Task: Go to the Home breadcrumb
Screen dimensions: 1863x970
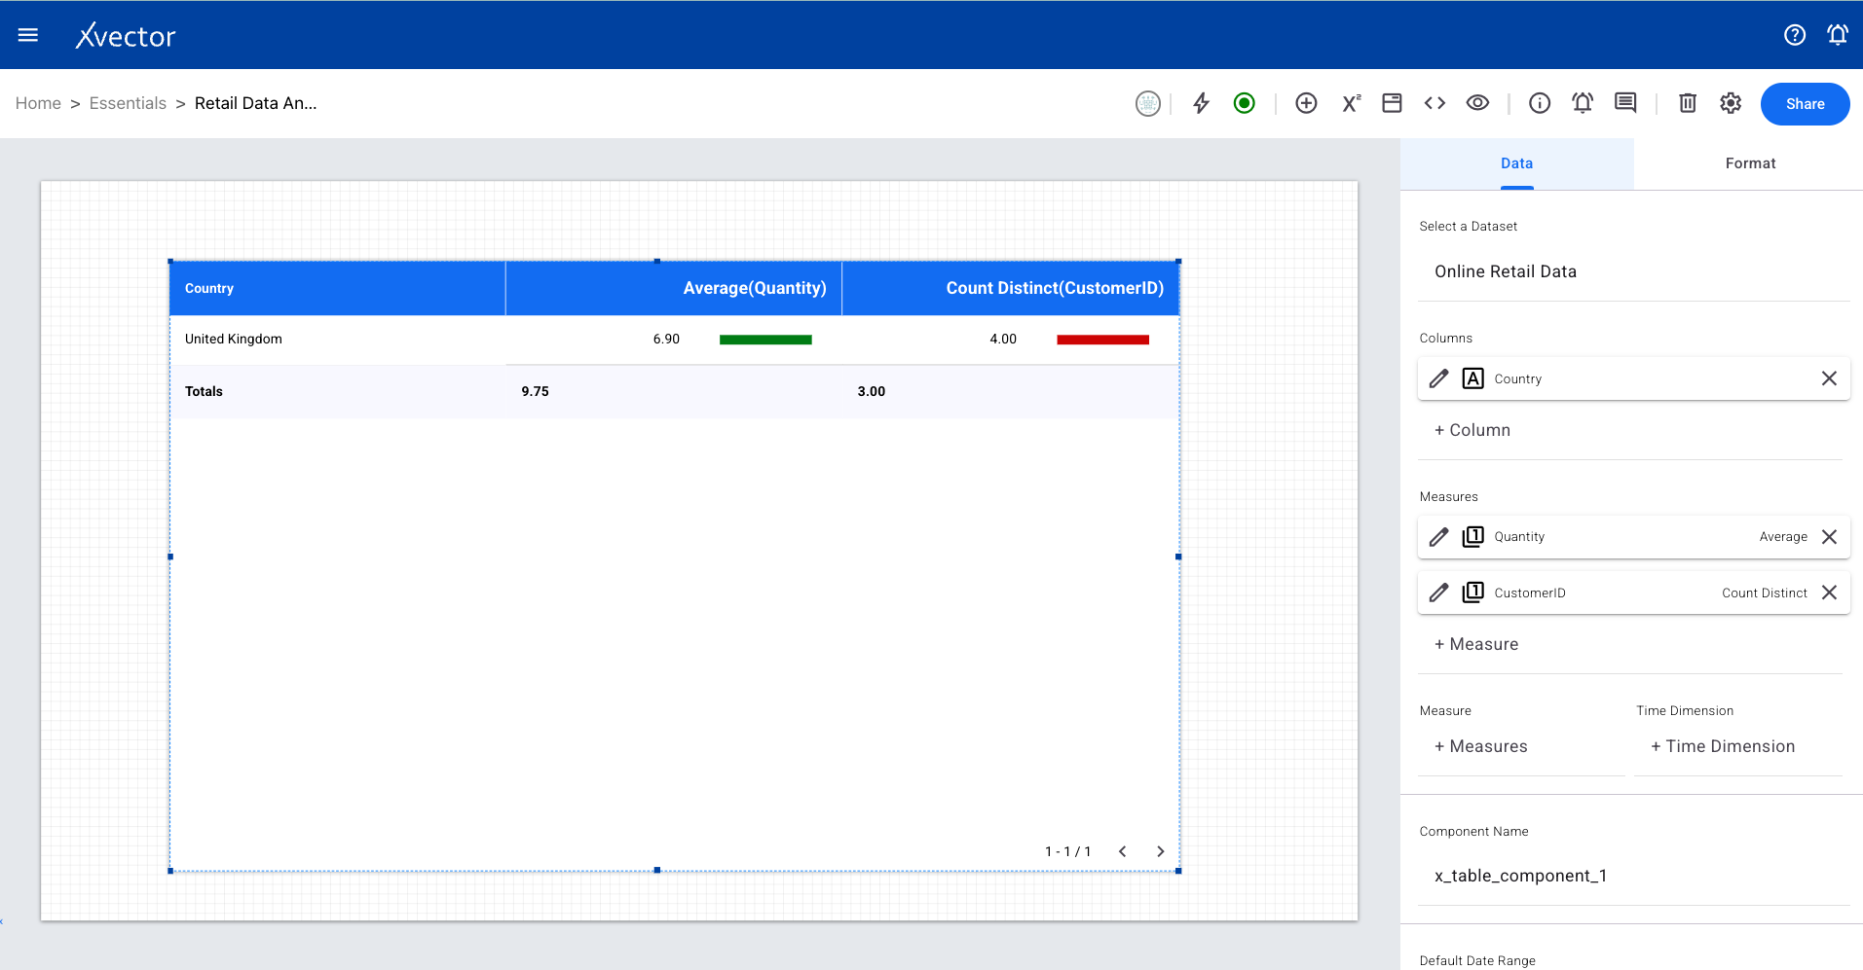Action: tap(38, 103)
